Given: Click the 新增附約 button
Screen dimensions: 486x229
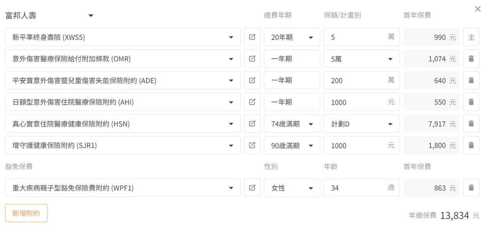Looking at the screenshot, I should (x=26, y=213).
